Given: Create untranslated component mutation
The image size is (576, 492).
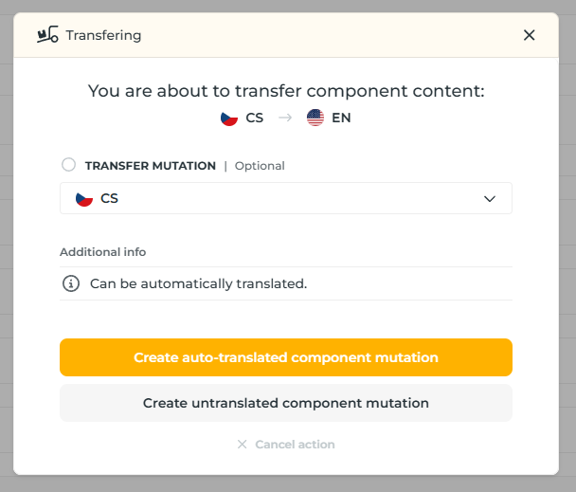Looking at the screenshot, I should coord(285,403).
